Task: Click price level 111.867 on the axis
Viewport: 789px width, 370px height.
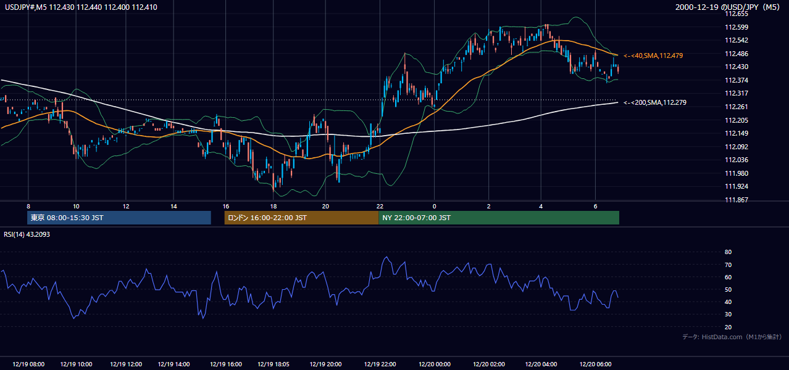Action: point(736,200)
